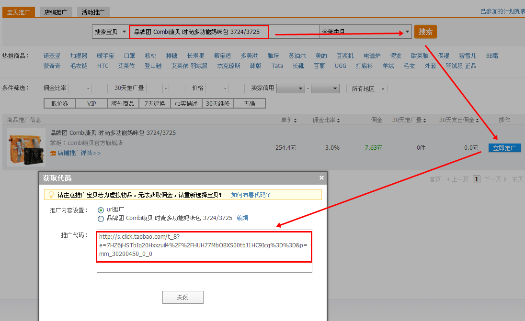Screen dimensions: 525x321
Task: Open the 如何布署代码? help link
Action: [251, 195]
